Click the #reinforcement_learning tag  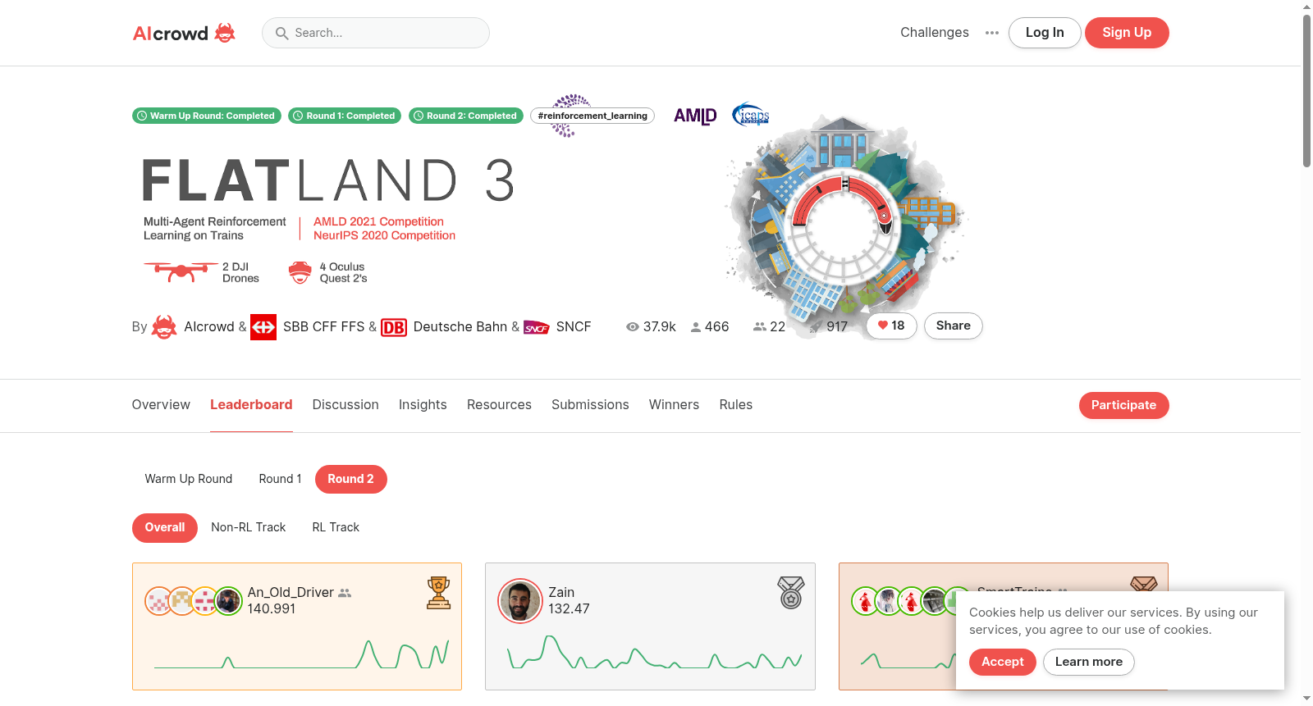tap(592, 116)
